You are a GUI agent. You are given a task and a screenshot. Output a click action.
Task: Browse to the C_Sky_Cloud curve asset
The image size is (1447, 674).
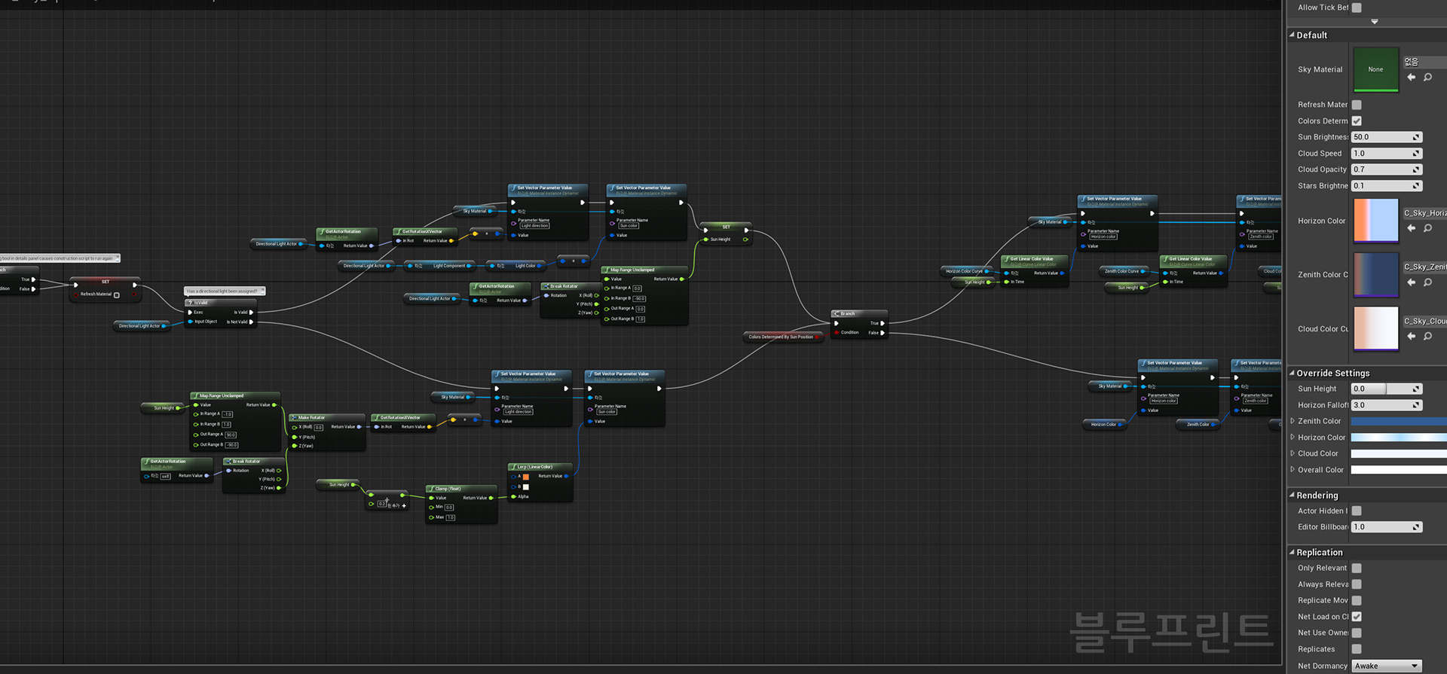point(1427,337)
